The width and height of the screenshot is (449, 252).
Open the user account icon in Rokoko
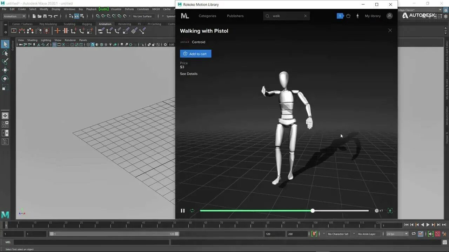389,16
